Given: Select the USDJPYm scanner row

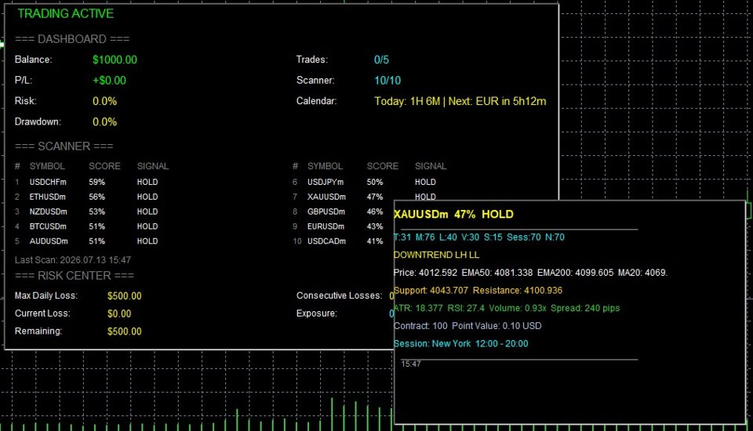Looking at the screenshot, I should (365, 182).
